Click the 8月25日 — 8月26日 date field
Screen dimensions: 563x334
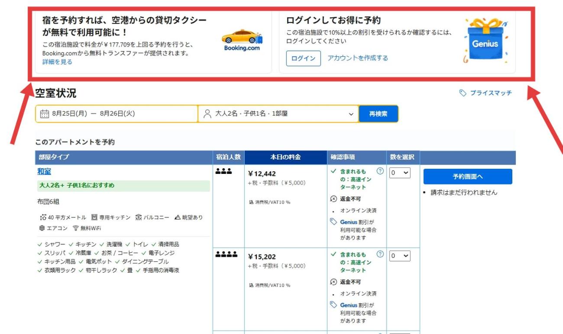click(116, 114)
